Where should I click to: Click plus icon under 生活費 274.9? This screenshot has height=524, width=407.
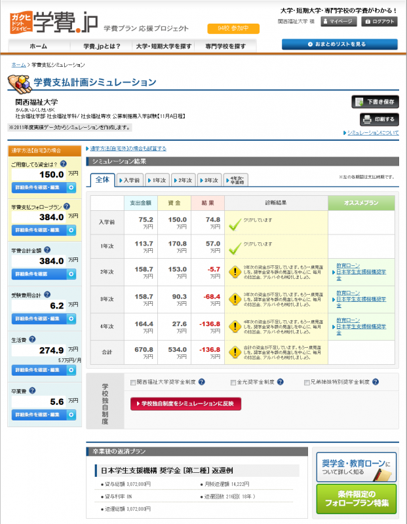pyautogui.click(x=71, y=370)
